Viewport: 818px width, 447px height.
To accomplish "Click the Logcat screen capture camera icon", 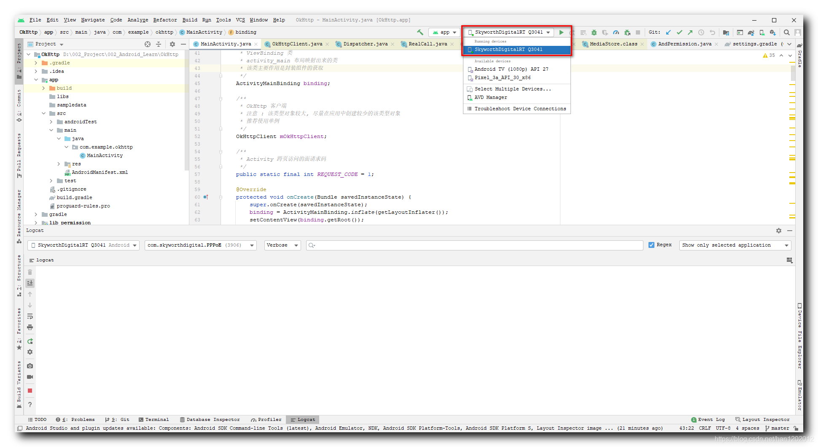I will (30, 366).
